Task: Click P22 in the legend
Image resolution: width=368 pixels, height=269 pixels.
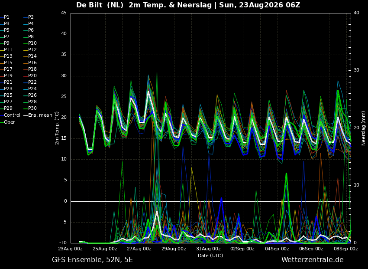Action: pyautogui.click(x=32, y=82)
